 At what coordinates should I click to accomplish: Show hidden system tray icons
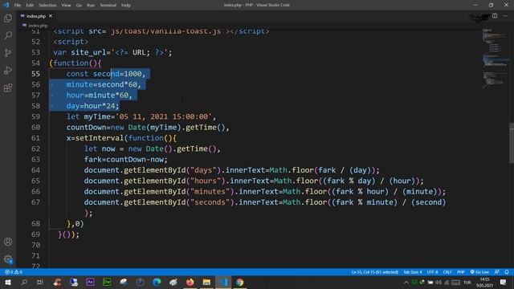406,282
